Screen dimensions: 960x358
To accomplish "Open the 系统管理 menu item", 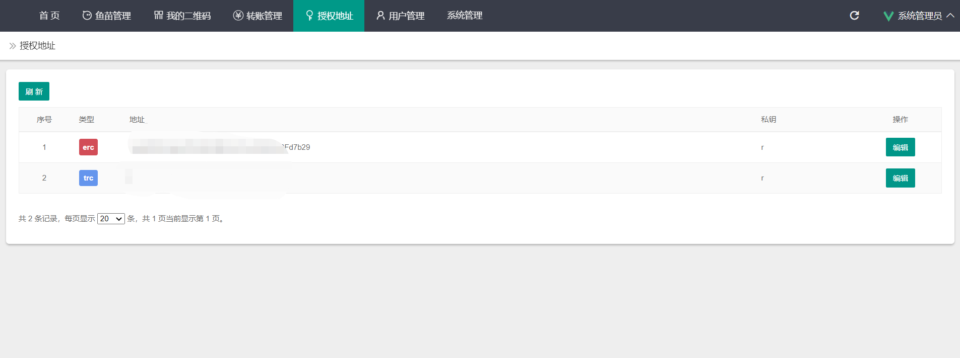I will 464,16.
